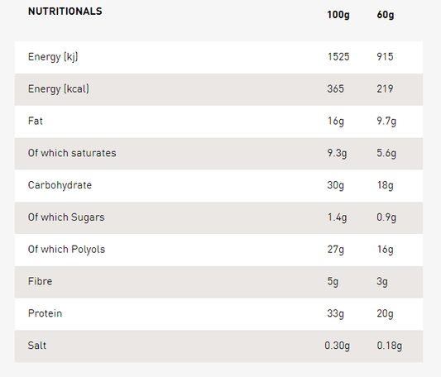Select the 100g column header
Image resolution: width=441 pixels, height=377 pixels.
click(x=338, y=15)
